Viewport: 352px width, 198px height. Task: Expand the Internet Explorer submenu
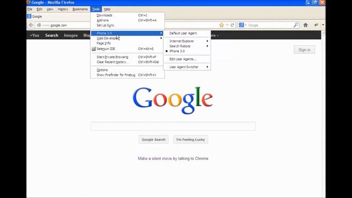tap(187, 41)
